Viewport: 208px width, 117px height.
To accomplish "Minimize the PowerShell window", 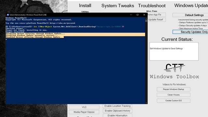I will pyautogui.click(x=131, y=15).
